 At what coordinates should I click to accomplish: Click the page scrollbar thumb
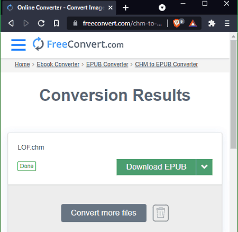click(233, 94)
